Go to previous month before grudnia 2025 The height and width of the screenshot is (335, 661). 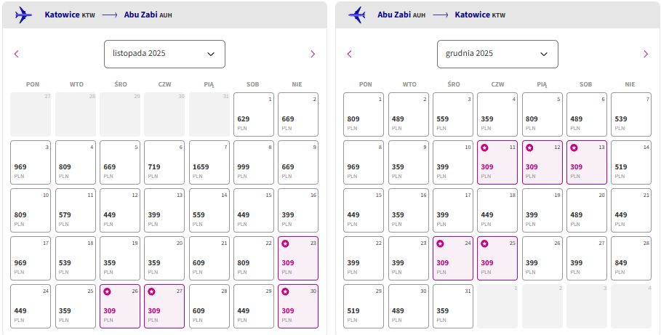pyautogui.click(x=349, y=54)
